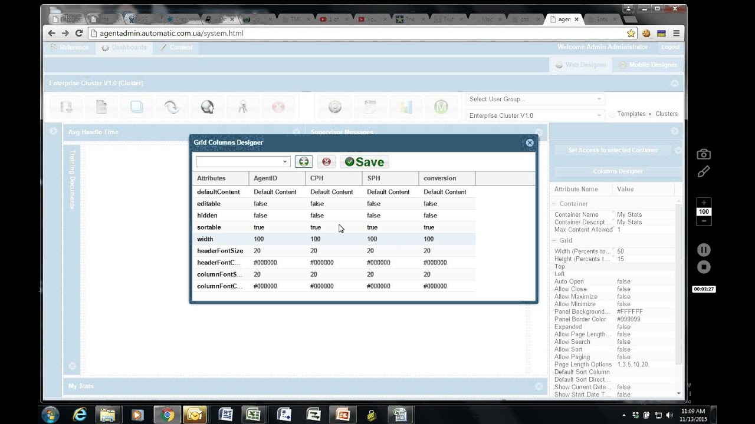The image size is (755, 424).
Task: Close the Grid Columns Designer dialog
Action: pos(530,143)
